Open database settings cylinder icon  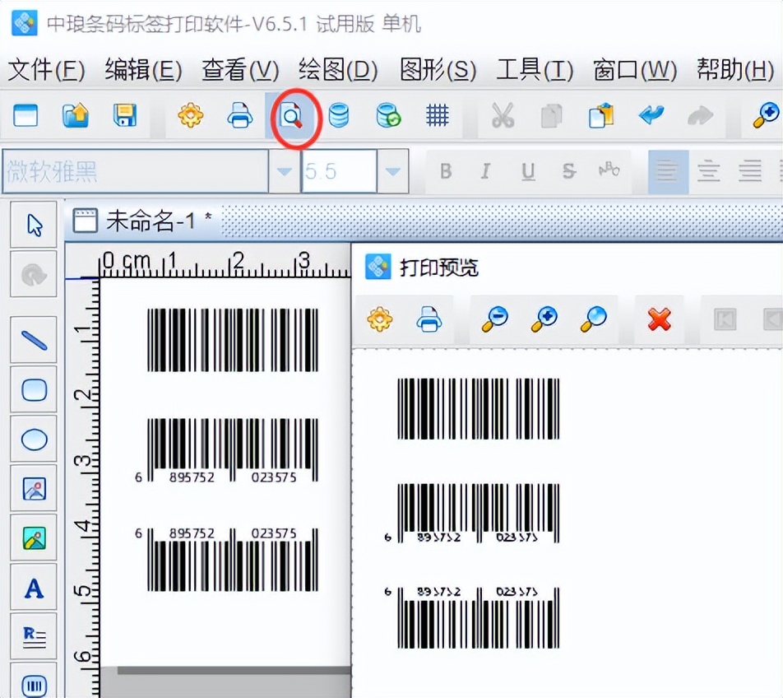click(x=339, y=115)
